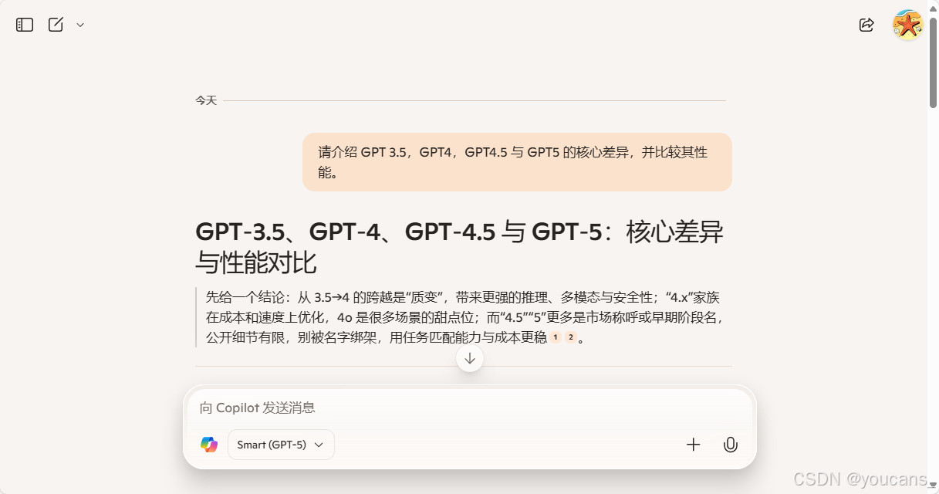939x494 pixels.
Task: Open the starfish profile avatar
Action: coord(908,25)
